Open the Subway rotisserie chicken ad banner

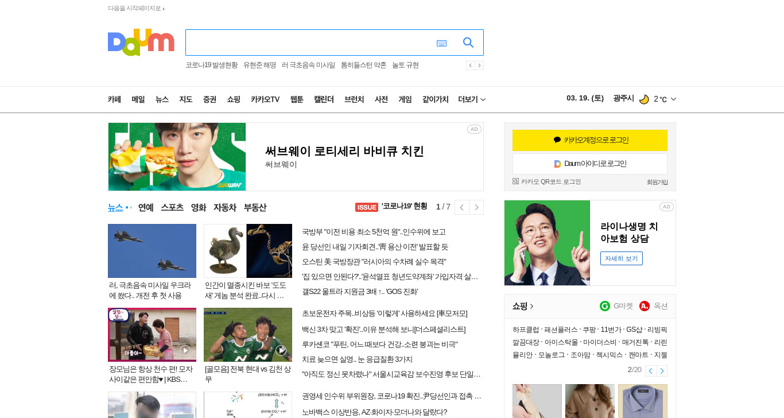pyautogui.click(x=296, y=157)
